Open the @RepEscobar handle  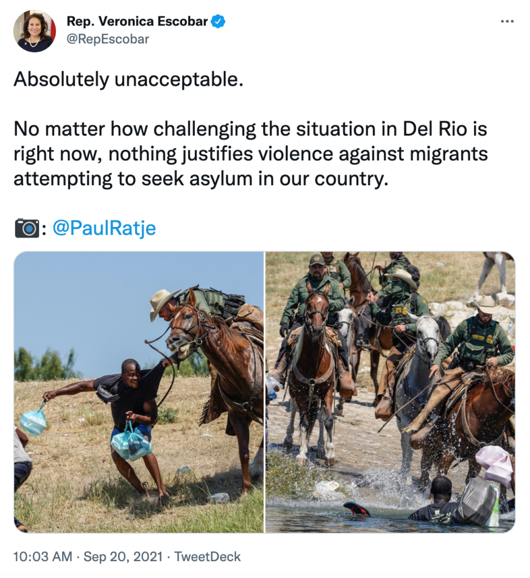108,39
